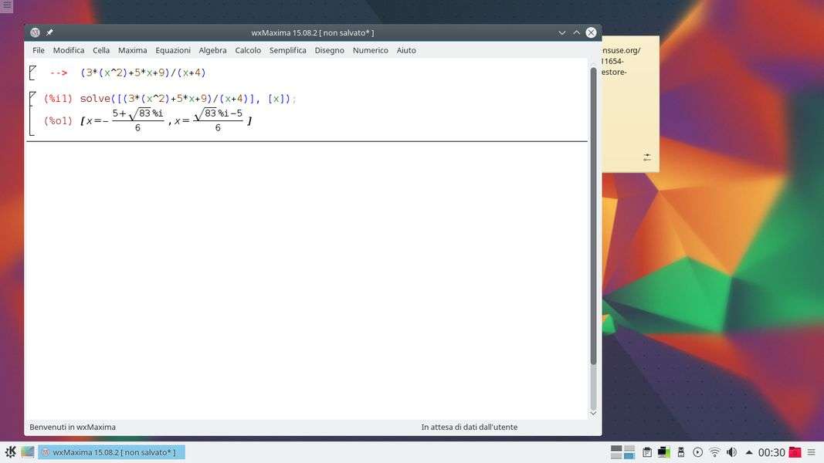Click the wxMaxima window title text
824x463 pixels.
[313, 32]
